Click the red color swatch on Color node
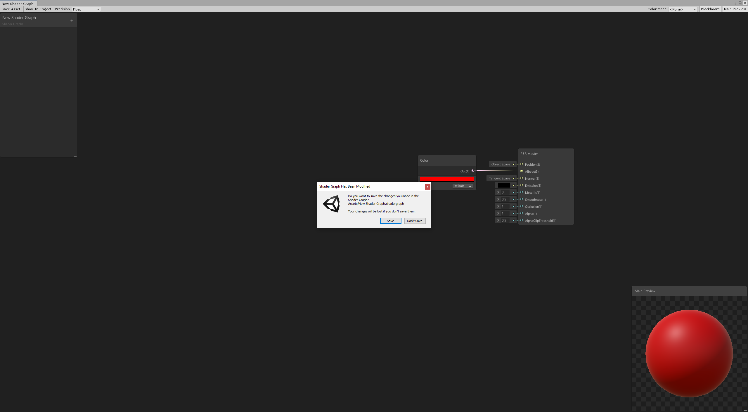The width and height of the screenshot is (748, 412). tap(447, 179)
